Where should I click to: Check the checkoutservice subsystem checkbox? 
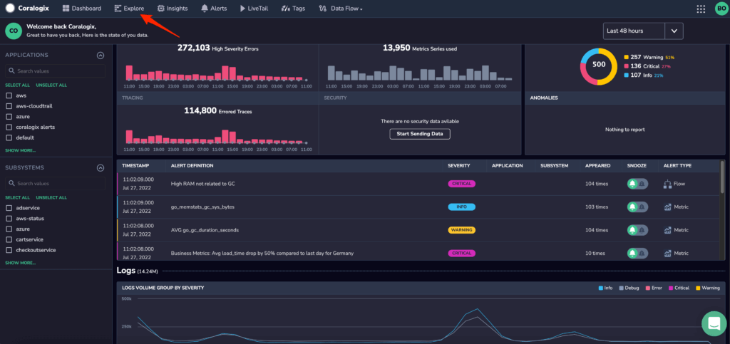9,250
